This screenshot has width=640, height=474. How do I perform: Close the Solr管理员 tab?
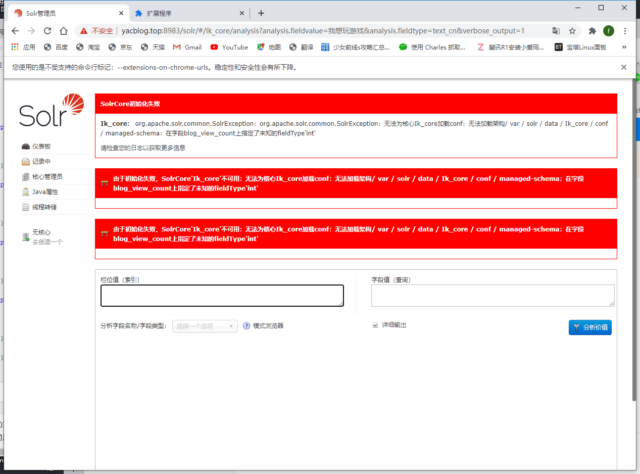click(121, 14)
